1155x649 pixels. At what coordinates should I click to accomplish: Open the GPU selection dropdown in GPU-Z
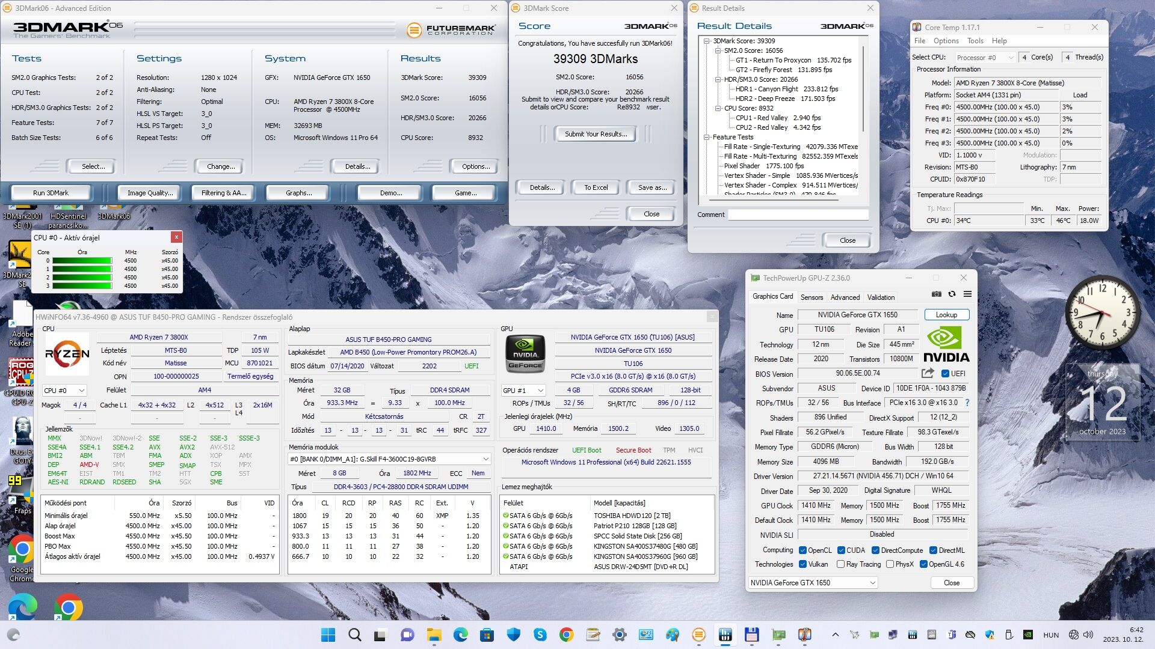(813, 582)
